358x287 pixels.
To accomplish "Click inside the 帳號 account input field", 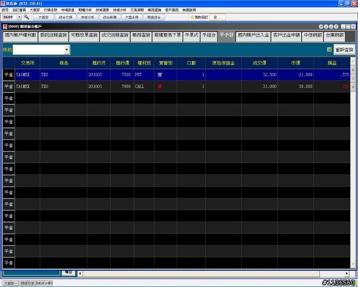I will [39, 50].
